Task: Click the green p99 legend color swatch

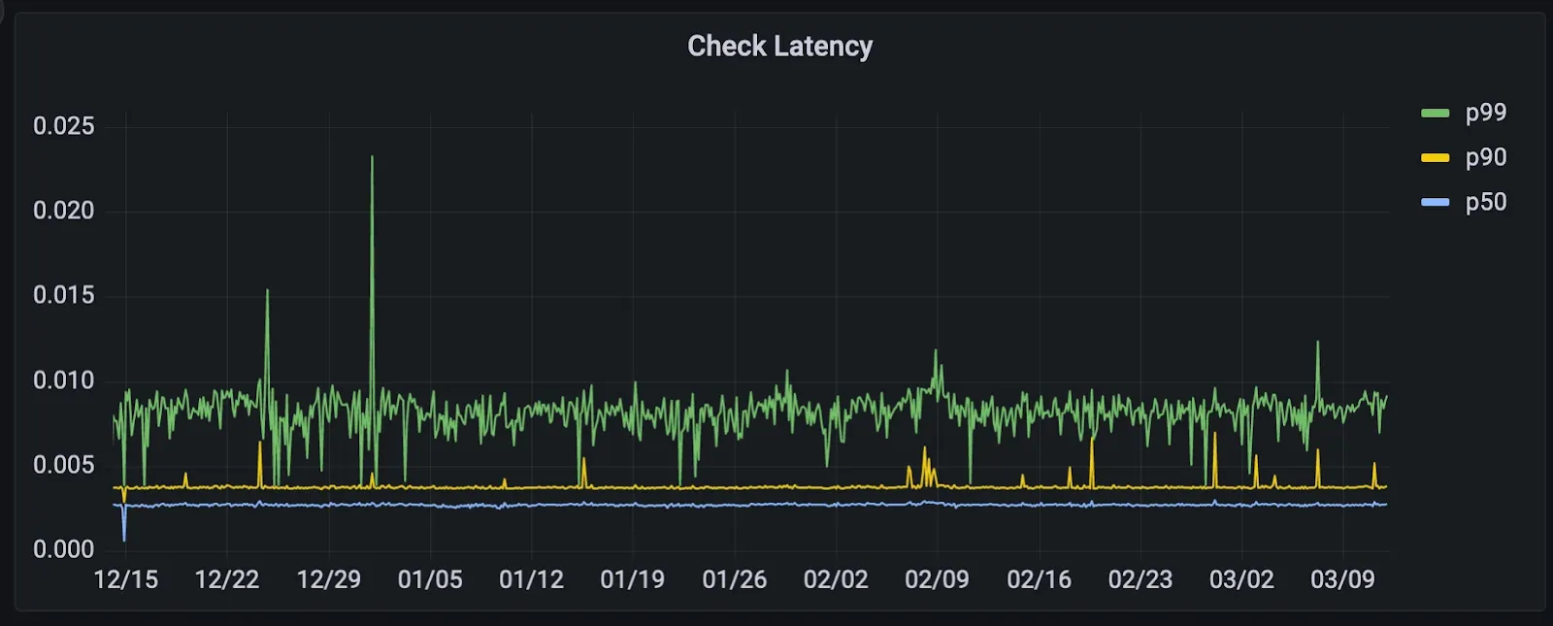Action: 1435,114
